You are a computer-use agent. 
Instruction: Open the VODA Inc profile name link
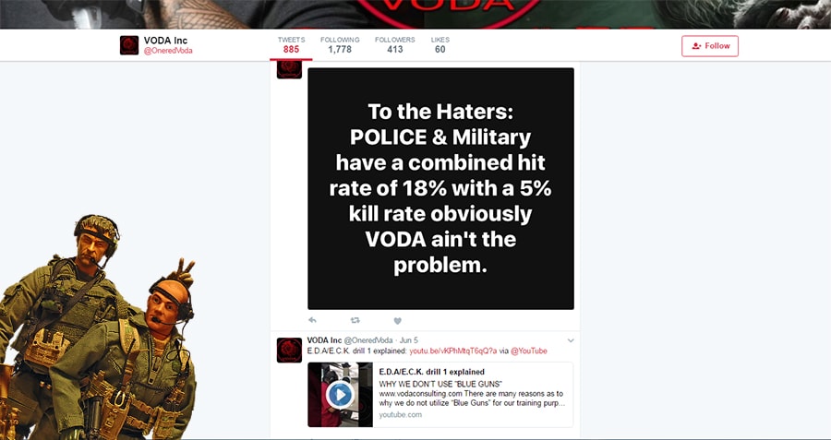[165, 41]
